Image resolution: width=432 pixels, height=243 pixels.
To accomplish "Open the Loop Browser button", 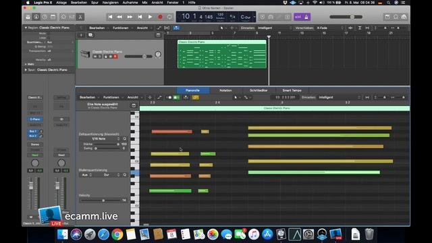I will coord(396,17).
